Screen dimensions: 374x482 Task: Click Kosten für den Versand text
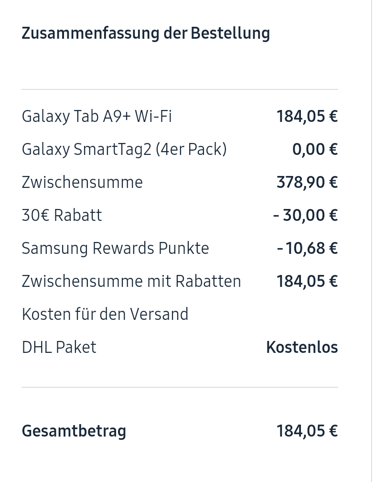click(105, 314)
